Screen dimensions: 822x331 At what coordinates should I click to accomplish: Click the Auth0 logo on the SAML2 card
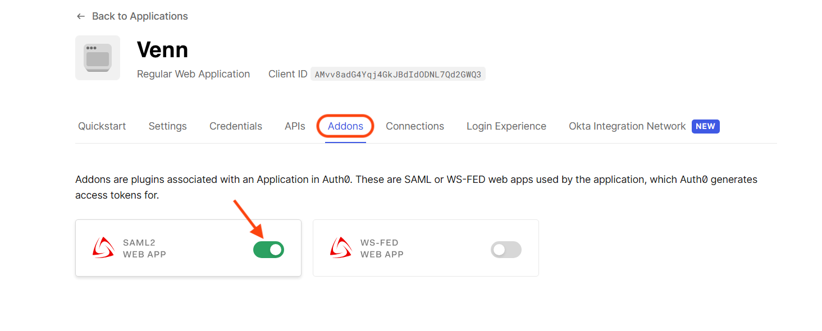pos(104,248)
